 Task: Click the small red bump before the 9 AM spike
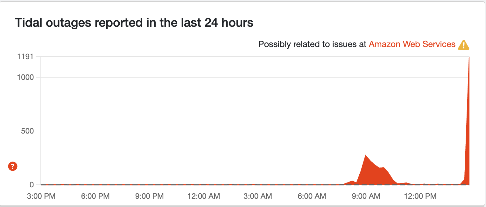pos(352,182)
